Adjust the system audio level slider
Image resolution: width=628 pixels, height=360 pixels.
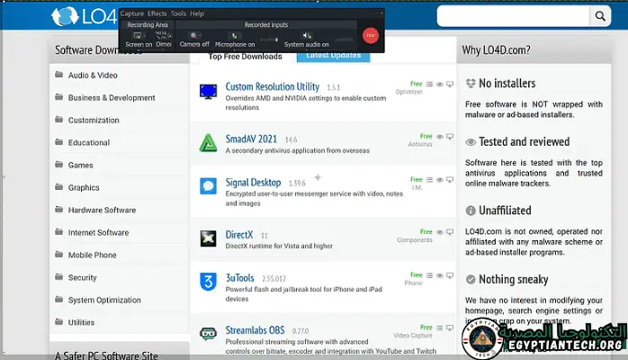tap(344, 40)
